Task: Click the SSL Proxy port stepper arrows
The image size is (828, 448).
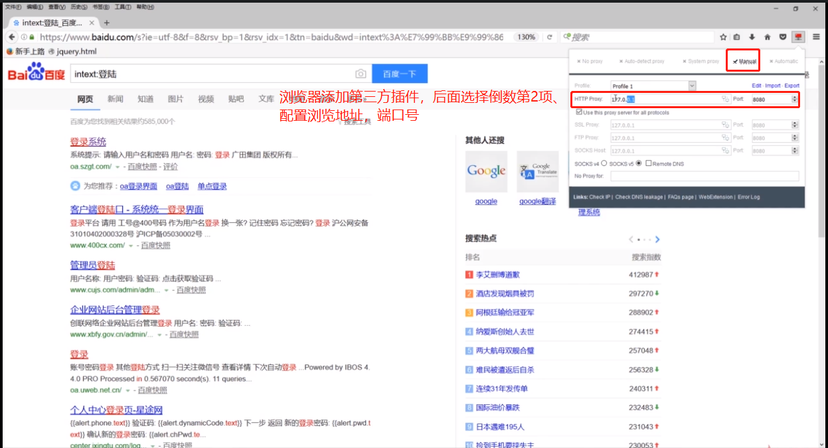Action: coord(795,125)
